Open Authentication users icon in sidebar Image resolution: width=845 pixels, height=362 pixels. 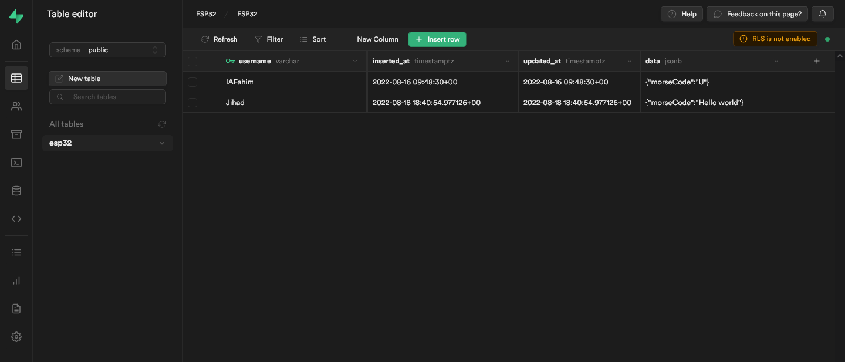[x=16, y=106]
